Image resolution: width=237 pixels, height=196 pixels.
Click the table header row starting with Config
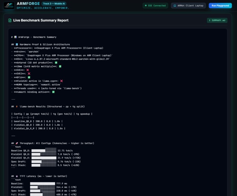click(52, 114)
